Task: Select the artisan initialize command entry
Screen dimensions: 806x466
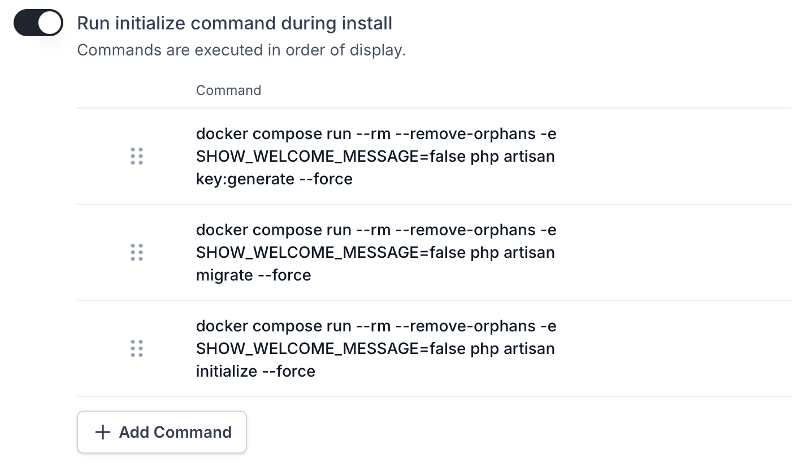Action: [x=375, y=348]
